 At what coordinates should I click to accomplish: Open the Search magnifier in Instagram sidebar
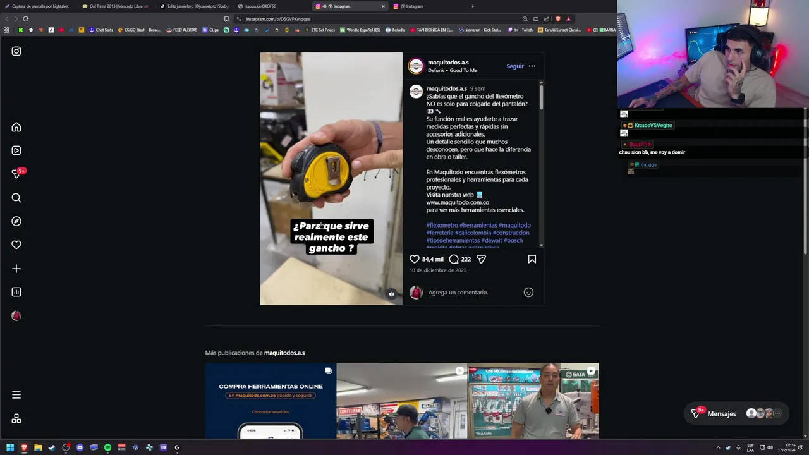click(16, 198)
